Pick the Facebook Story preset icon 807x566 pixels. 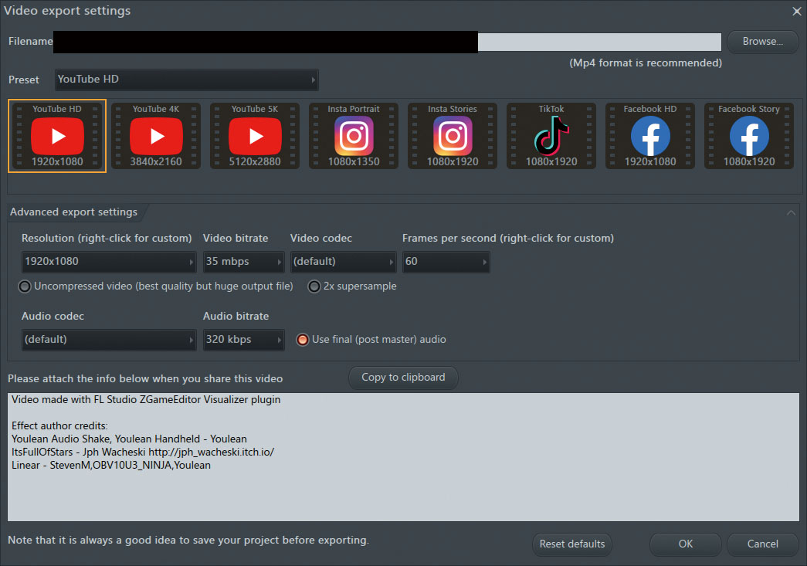click(749, 136)
